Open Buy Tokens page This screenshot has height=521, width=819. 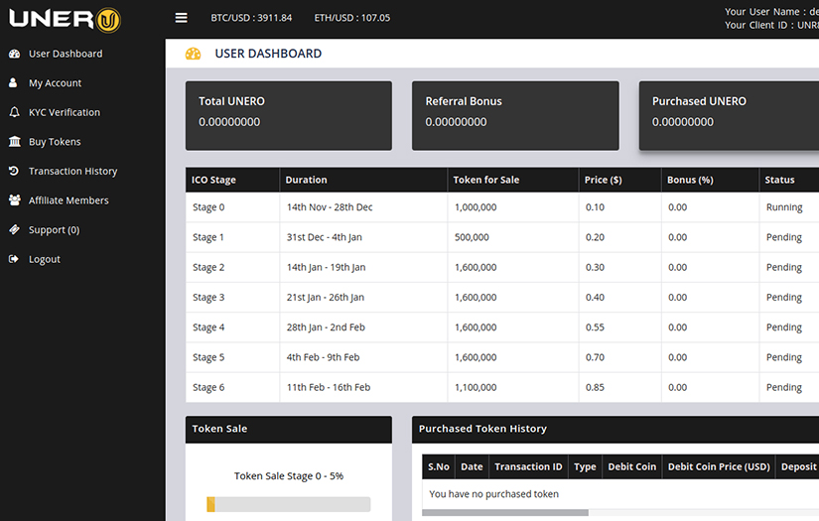55,142
